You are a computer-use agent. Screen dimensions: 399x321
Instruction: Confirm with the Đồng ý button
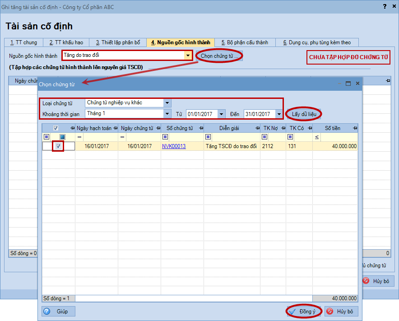pos(304,312)
